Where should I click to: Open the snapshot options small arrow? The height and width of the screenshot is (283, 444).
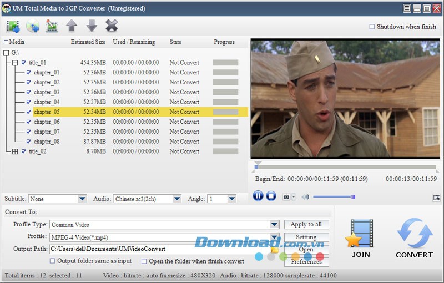pos(294,196)
